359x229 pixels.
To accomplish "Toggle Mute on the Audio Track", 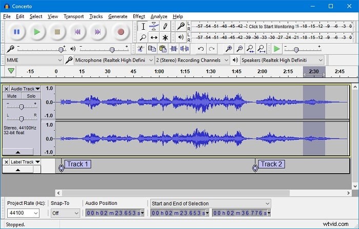I will point(12,96).
